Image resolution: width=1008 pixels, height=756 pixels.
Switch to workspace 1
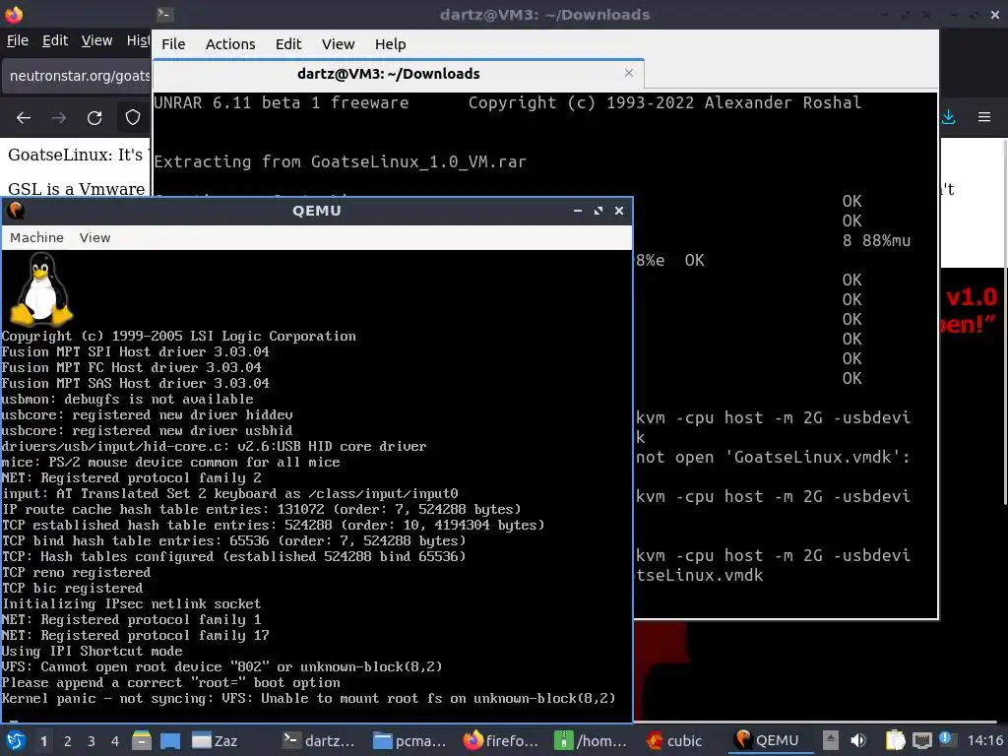43,741
